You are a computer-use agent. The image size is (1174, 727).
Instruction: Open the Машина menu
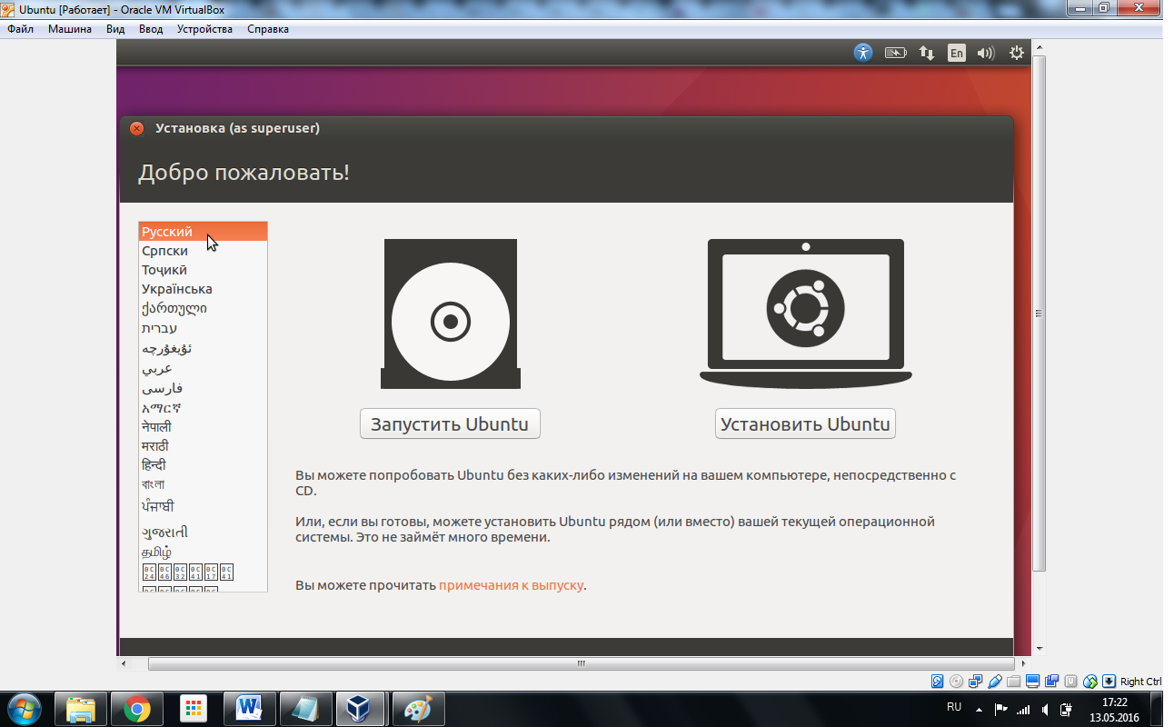(x=70, y=29)
